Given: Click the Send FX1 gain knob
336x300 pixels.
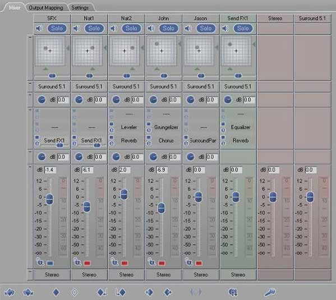Looking at the screenshot, I should pyautogui.click(x=228, y=100).
